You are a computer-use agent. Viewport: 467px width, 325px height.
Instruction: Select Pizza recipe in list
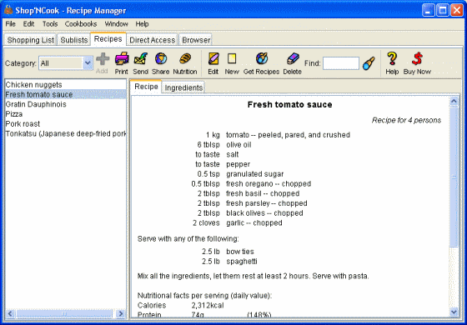[x=66, y=114]
